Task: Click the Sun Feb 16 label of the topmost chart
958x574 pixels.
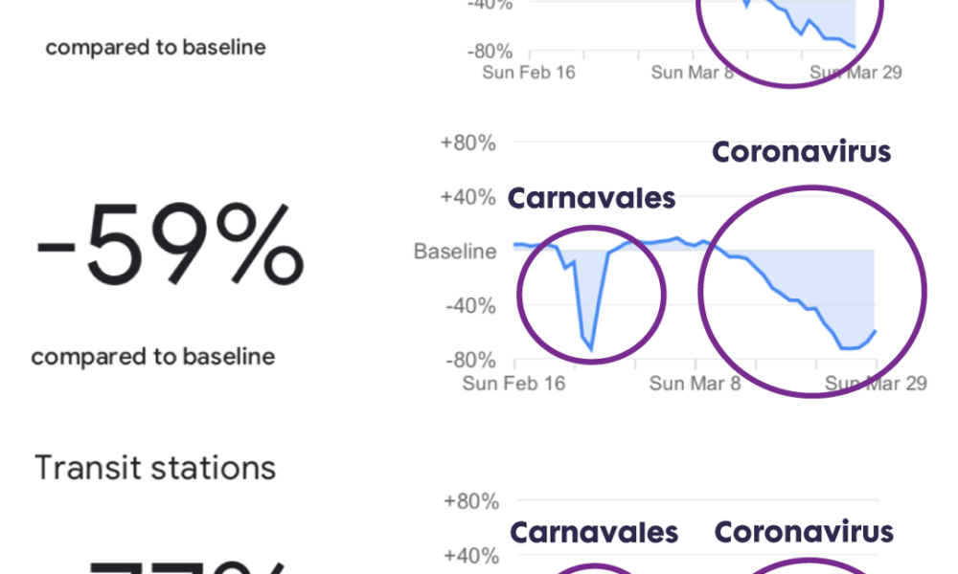Action: pyautogui.click(x=529, y=72)
